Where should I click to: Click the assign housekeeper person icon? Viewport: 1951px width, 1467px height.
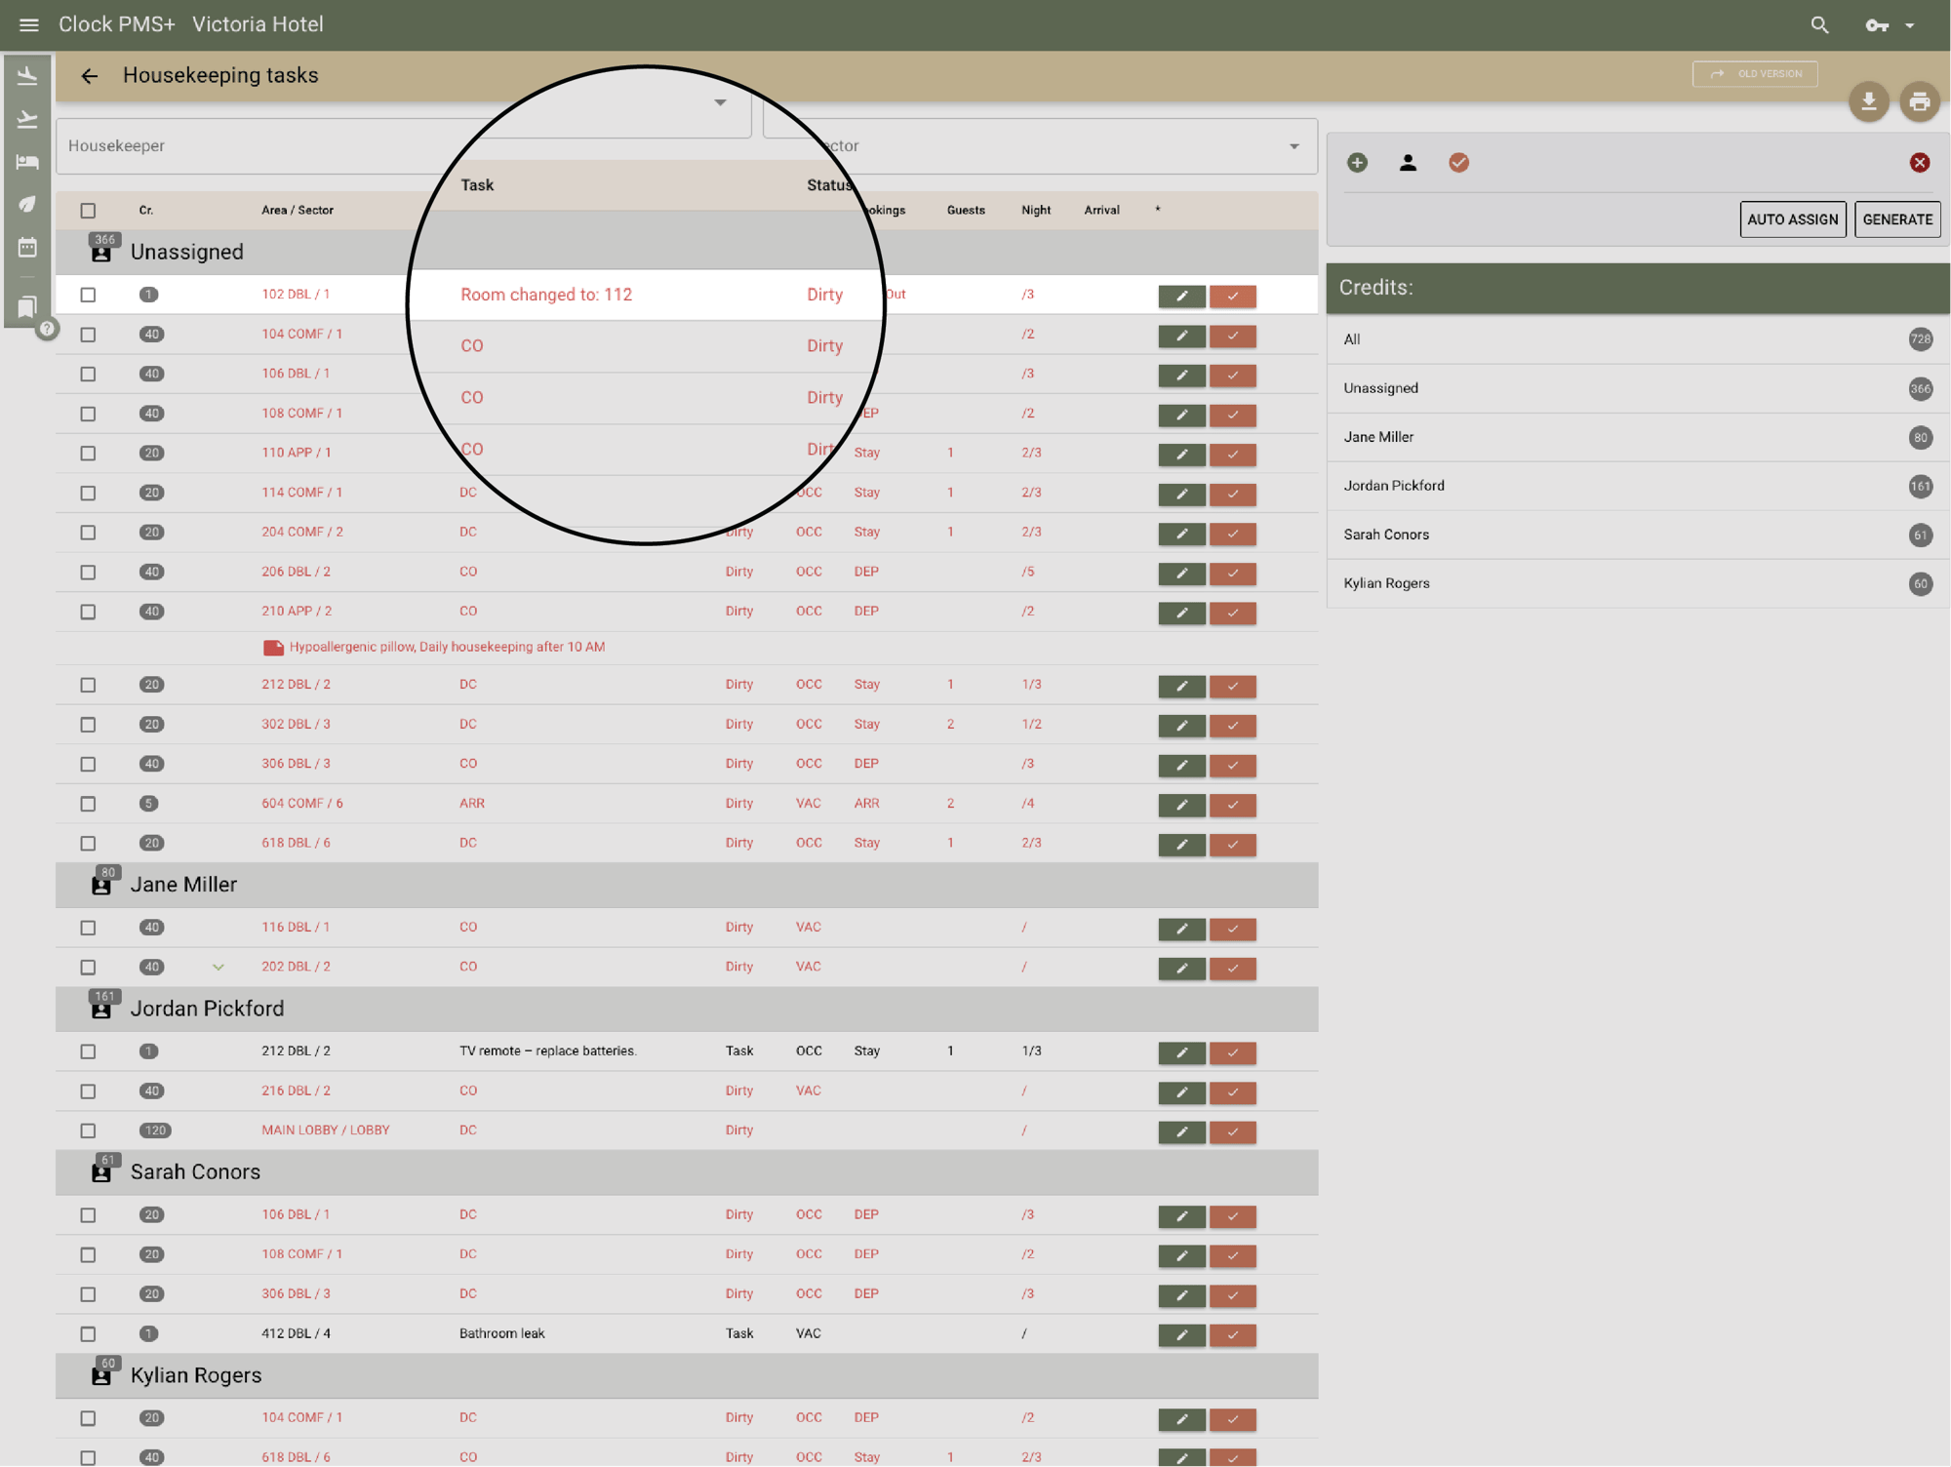(1408, 163)
